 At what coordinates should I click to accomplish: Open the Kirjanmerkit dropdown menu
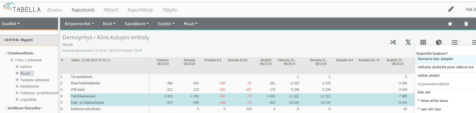click(x=79, y=24)
